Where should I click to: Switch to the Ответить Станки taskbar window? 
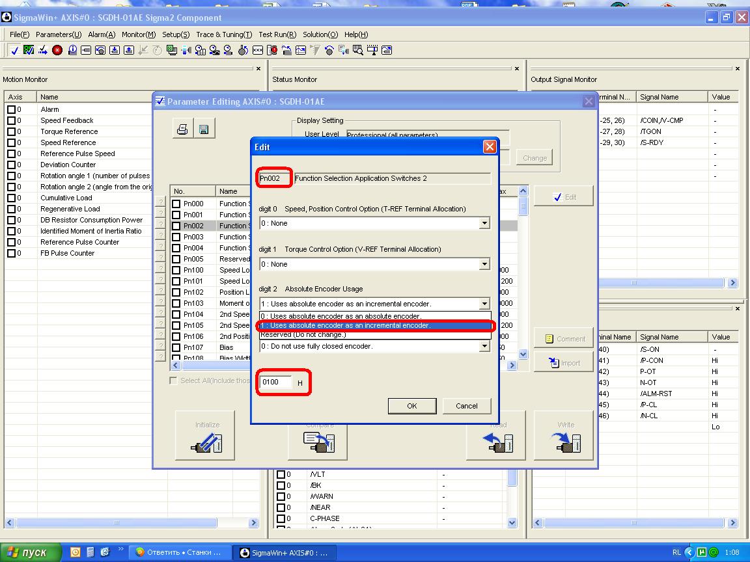(x=180, y=552)
